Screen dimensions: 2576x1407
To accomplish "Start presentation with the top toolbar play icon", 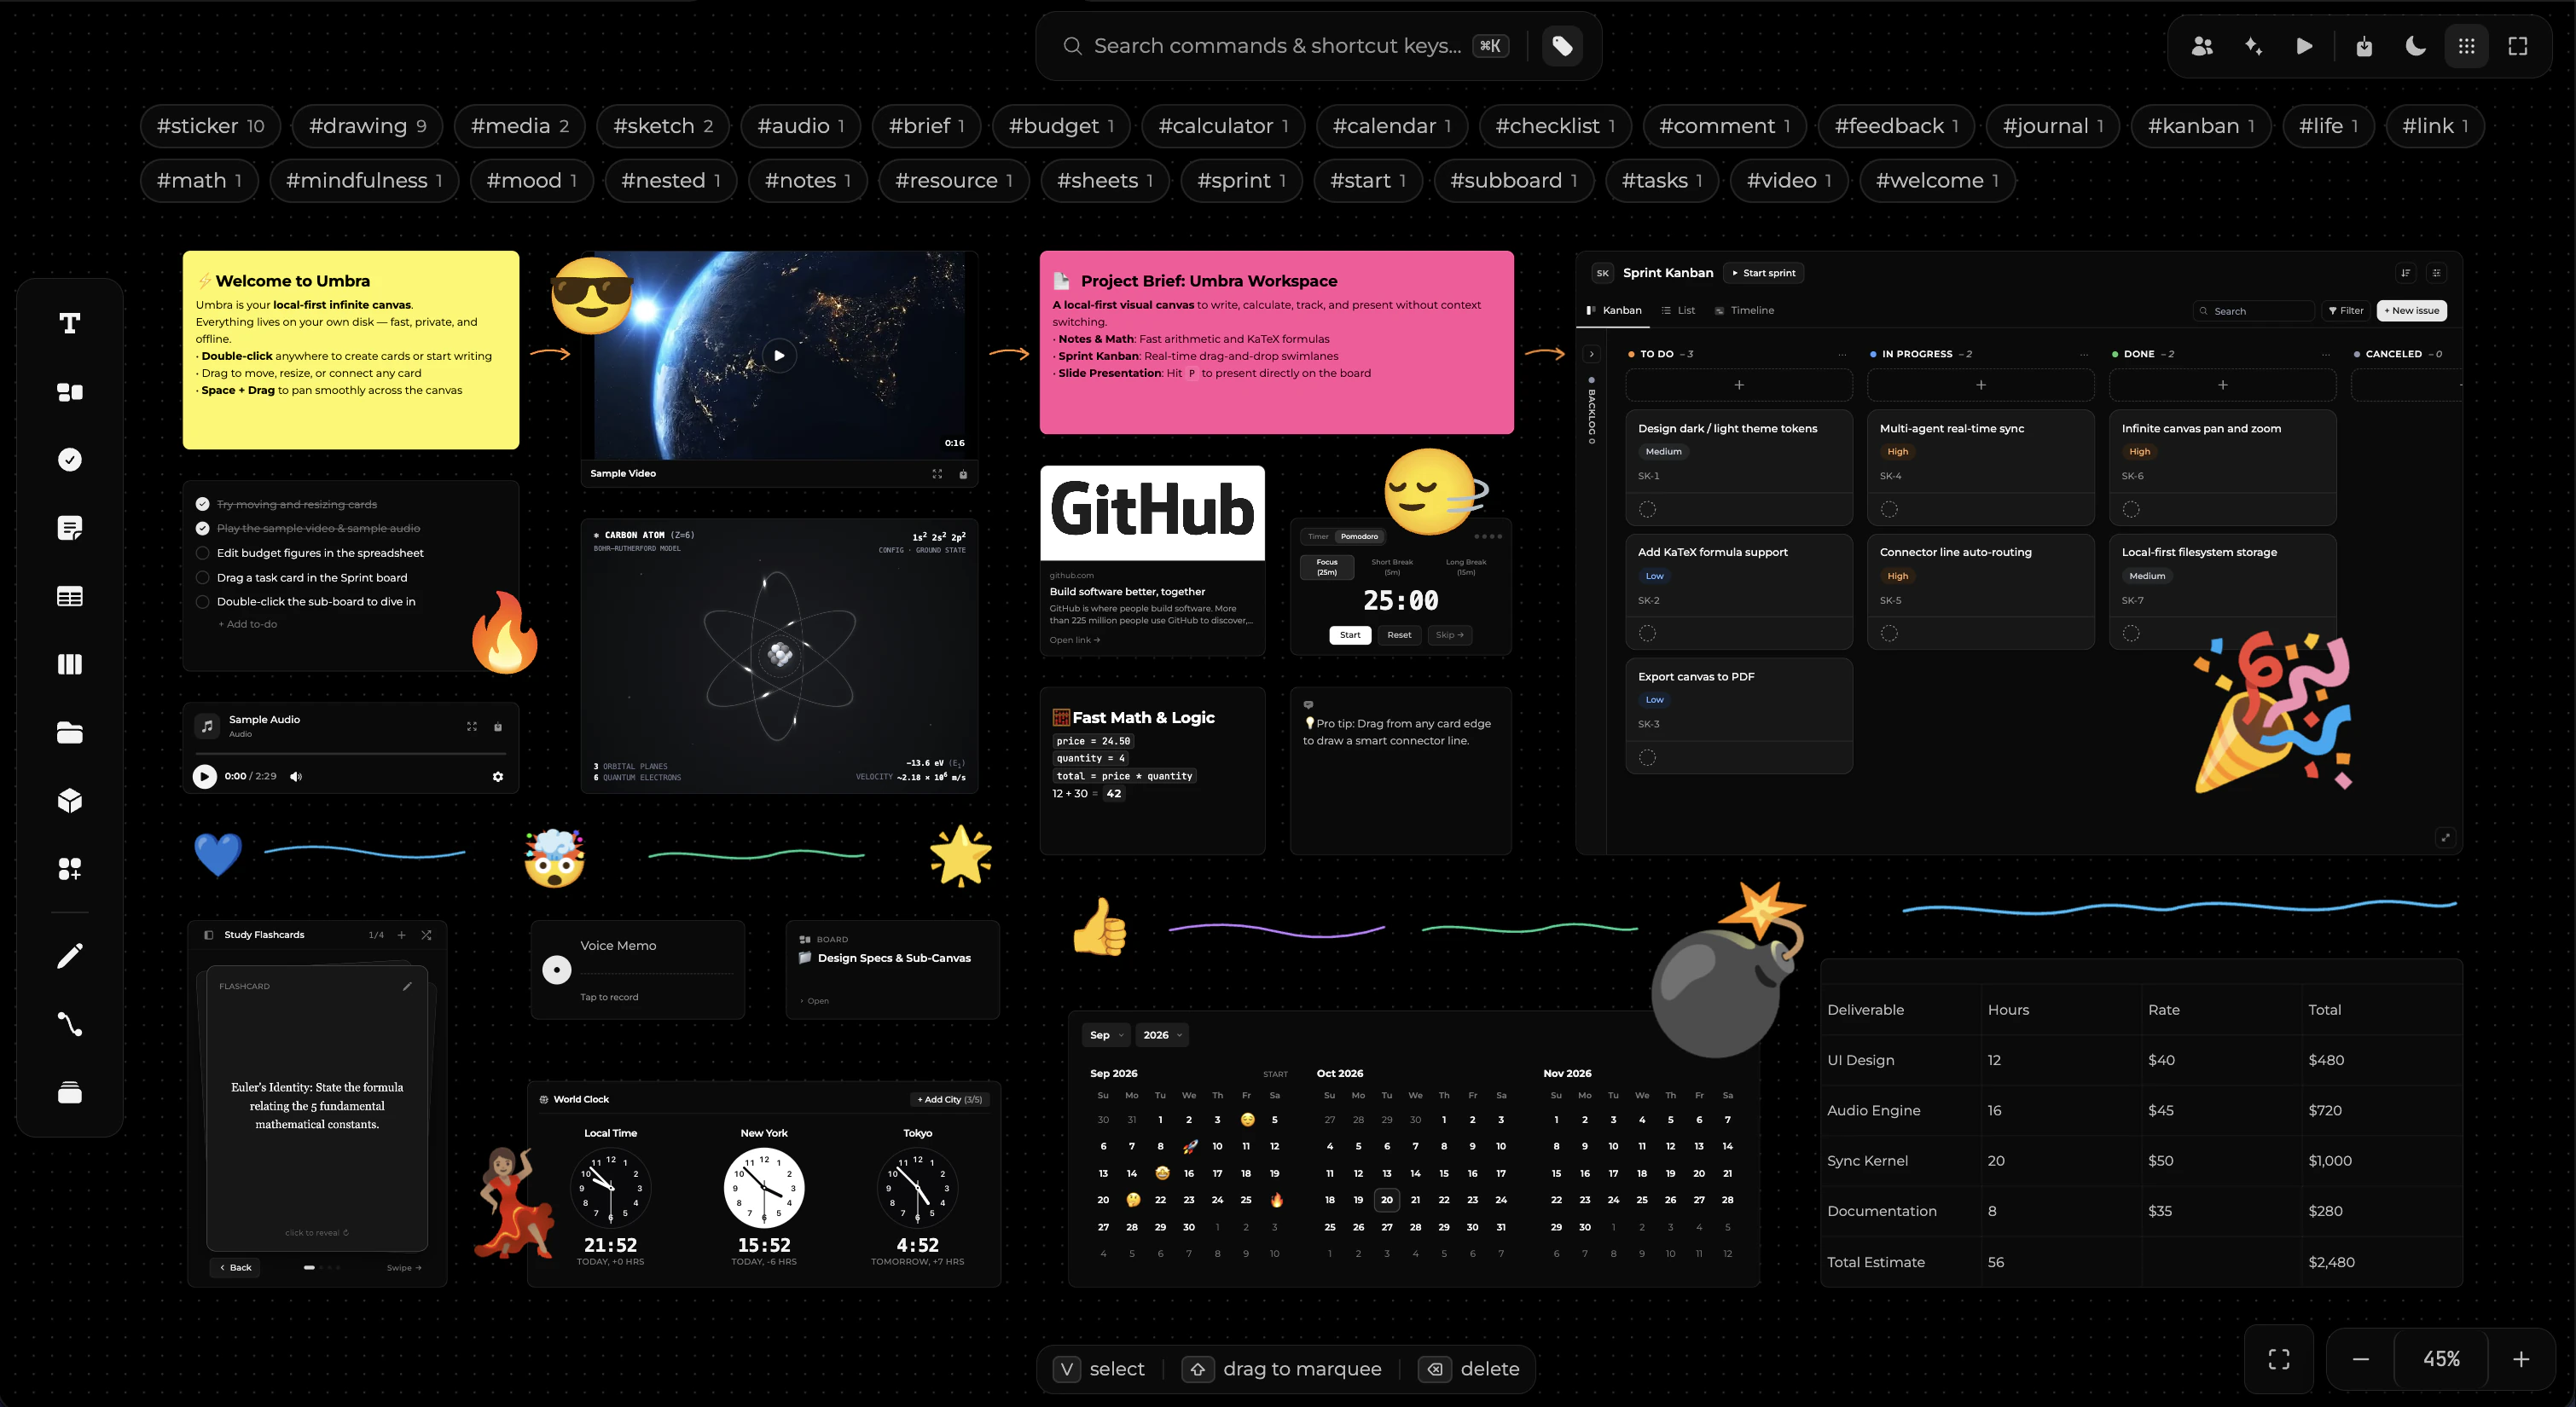I will (2304, 46).
